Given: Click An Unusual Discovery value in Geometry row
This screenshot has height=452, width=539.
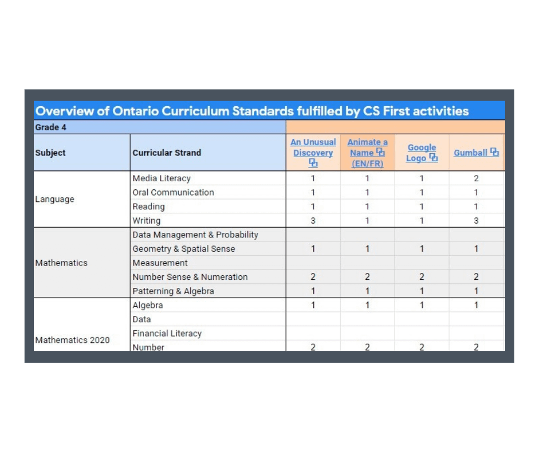Looking at the screenshot, I should click(313, 249).
